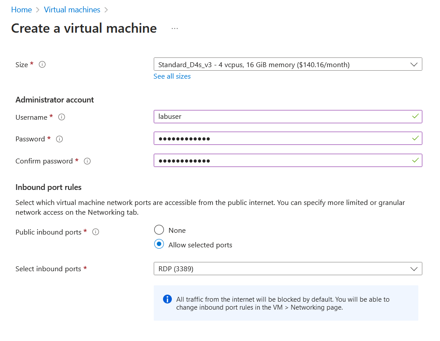Open the See all sizes link
This screenshot has height=341, width=440.
coord(172,76)
